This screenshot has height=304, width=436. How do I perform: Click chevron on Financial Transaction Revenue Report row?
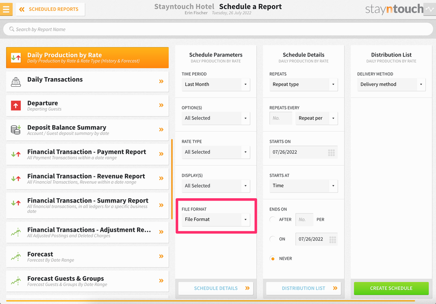click(161, 178)
